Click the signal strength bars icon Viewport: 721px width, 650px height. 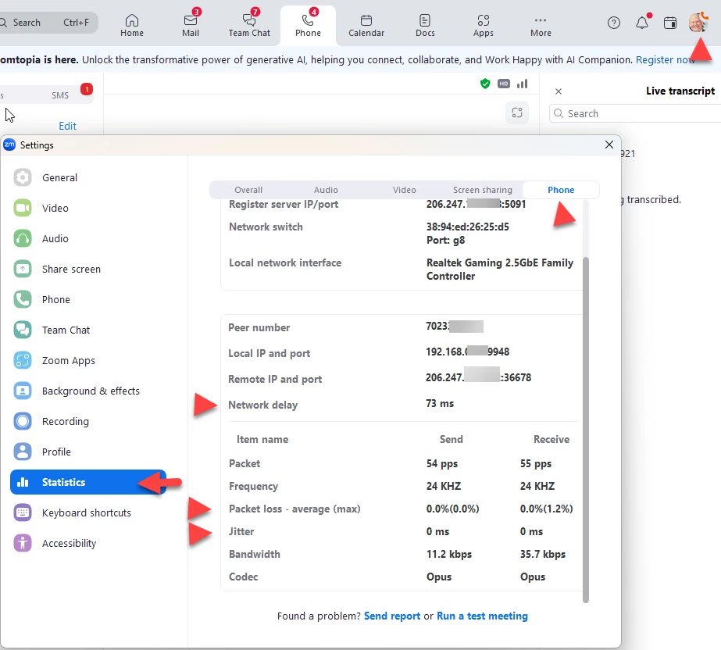point(523,84)
